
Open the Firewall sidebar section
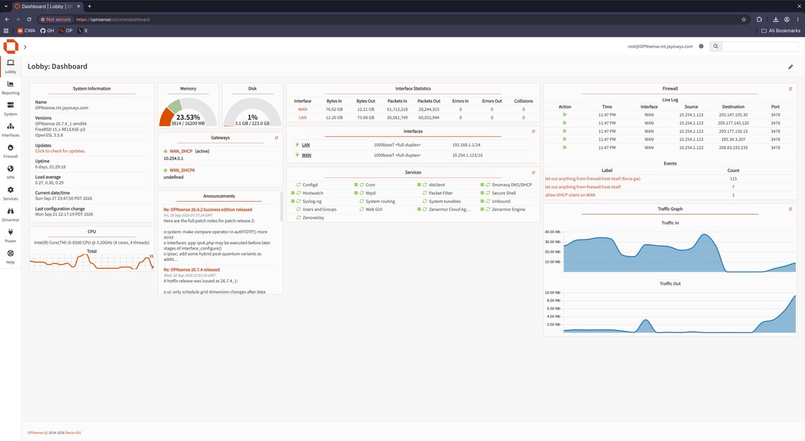[10, 151]
